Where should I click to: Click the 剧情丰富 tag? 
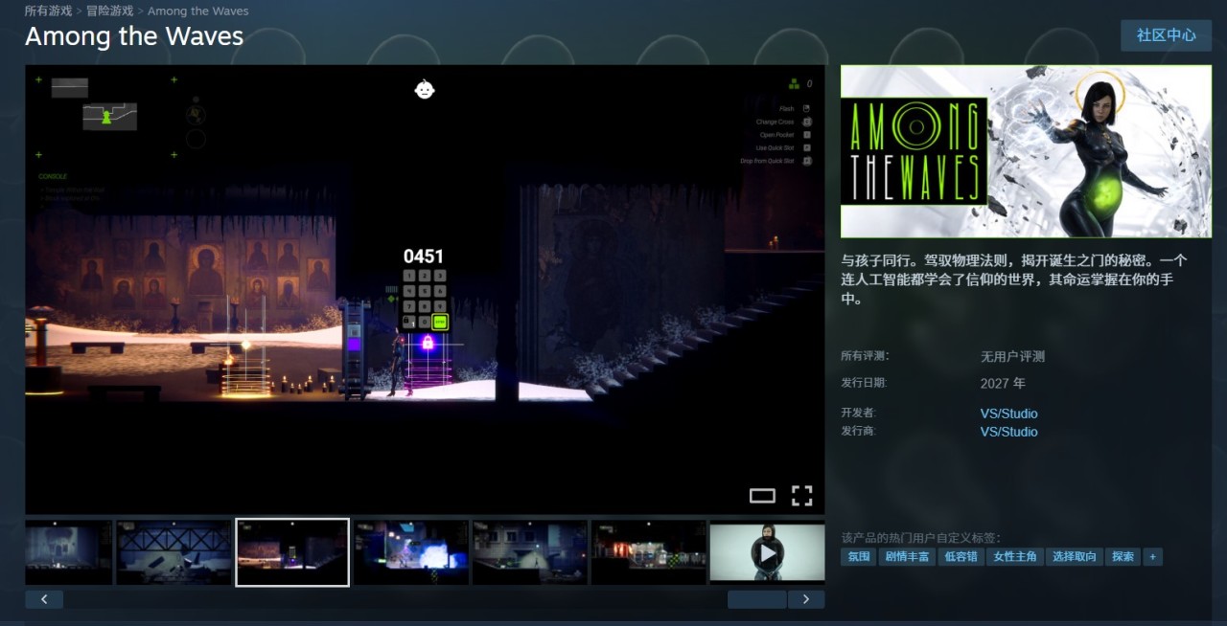click(x=907, y=556)
